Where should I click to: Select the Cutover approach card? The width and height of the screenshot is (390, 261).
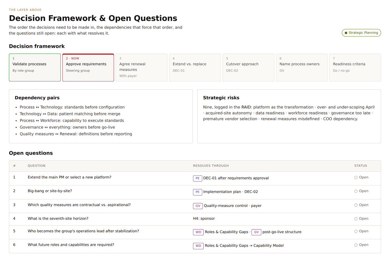(248, 67)
